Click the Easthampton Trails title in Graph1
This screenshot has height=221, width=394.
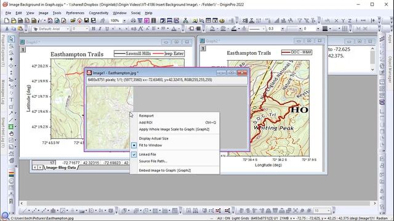pyautogui.click(x=77, y=55)
